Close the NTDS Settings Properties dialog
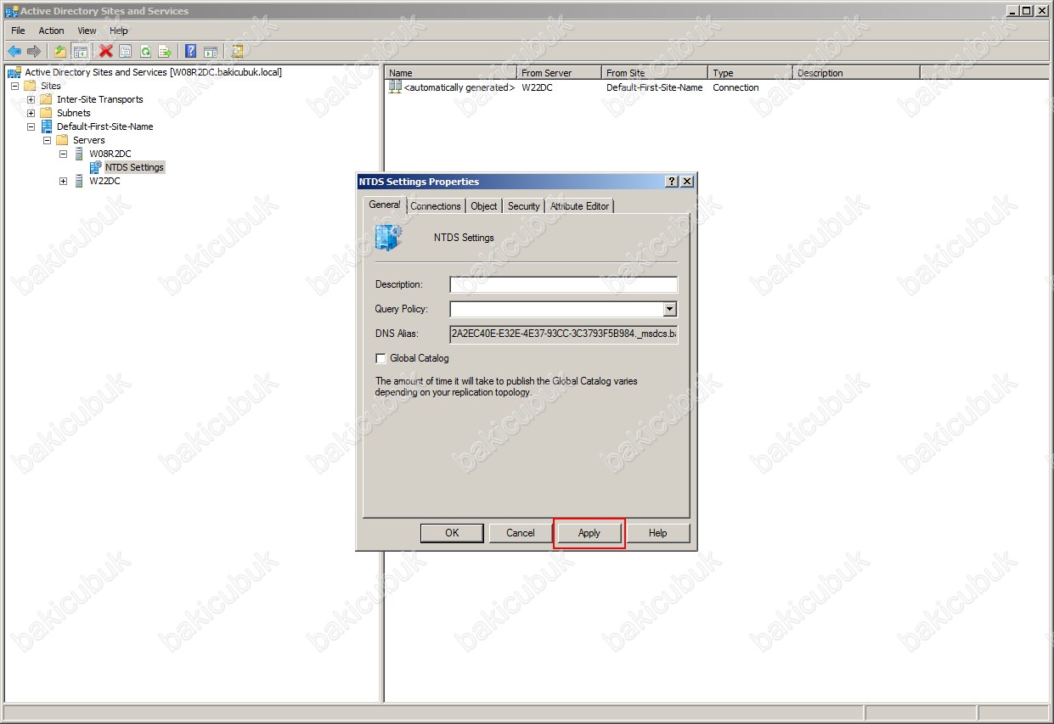 pyautogui.click(x=687, y=182)
